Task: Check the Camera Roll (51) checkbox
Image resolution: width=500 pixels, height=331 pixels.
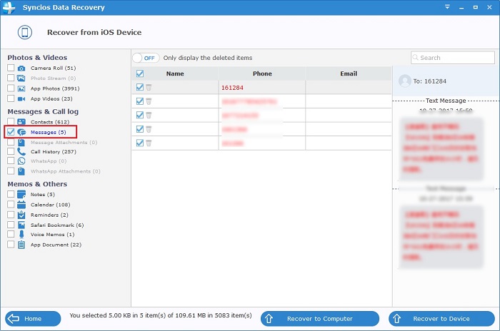Action: 11,68
